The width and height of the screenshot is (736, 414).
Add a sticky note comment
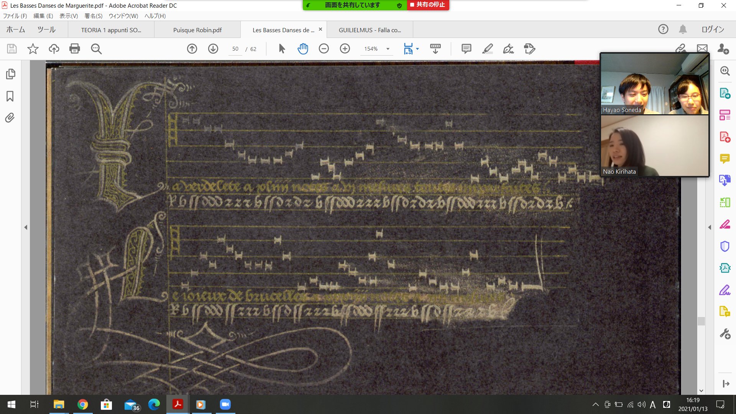click(x=466, y=49)
